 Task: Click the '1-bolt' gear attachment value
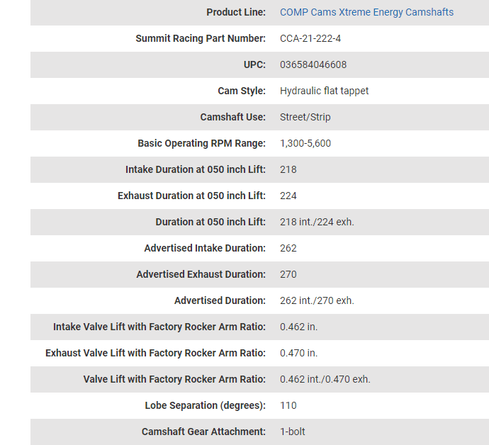pos(293,432)
